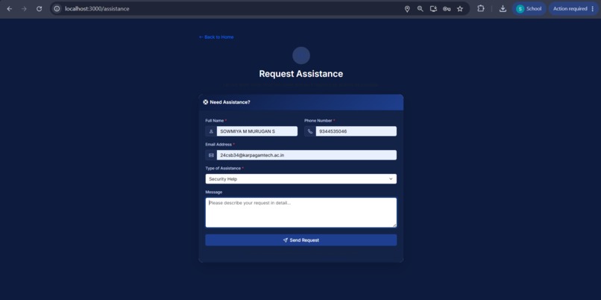Viewport: 601px width, 300px height.
Task: Click the Email Address input field
Action: pos(306,155)
